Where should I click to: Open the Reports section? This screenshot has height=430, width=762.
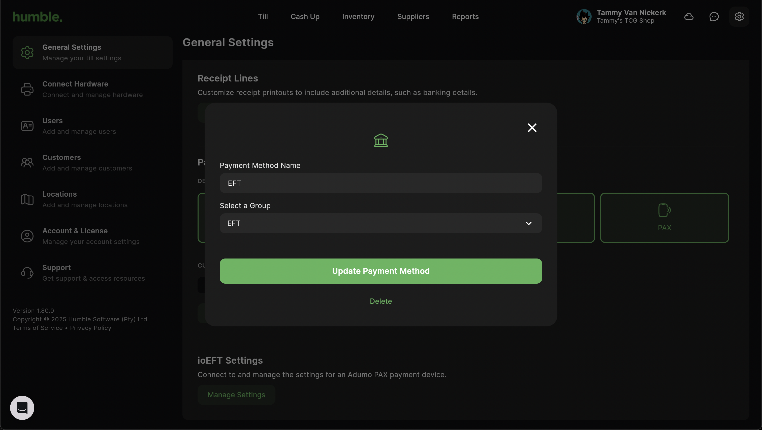tap(465, 17)
